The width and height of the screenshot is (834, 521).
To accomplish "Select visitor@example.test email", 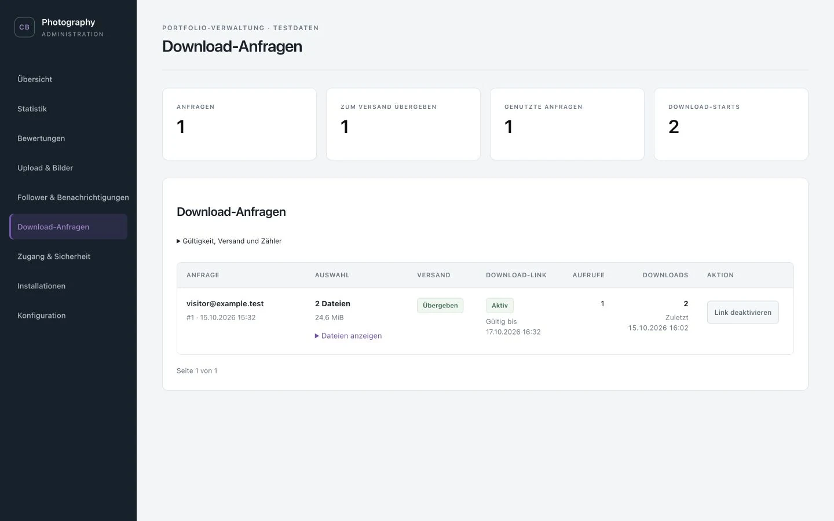I will [x=225, y=303].
